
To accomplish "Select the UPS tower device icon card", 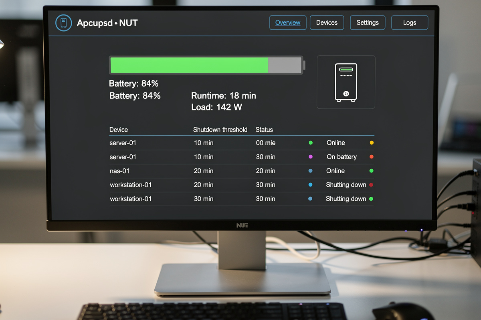I will pos(346,82).
